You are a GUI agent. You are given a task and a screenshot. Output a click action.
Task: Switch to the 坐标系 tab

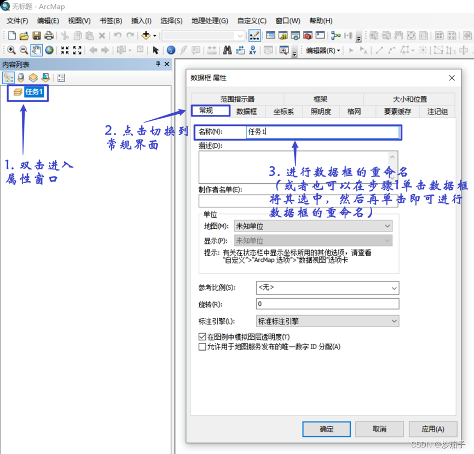pyautogui.click(x=284, y=112)
